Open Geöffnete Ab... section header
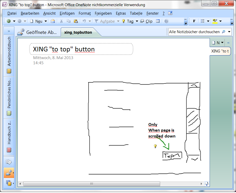 [x=37, y=32]
